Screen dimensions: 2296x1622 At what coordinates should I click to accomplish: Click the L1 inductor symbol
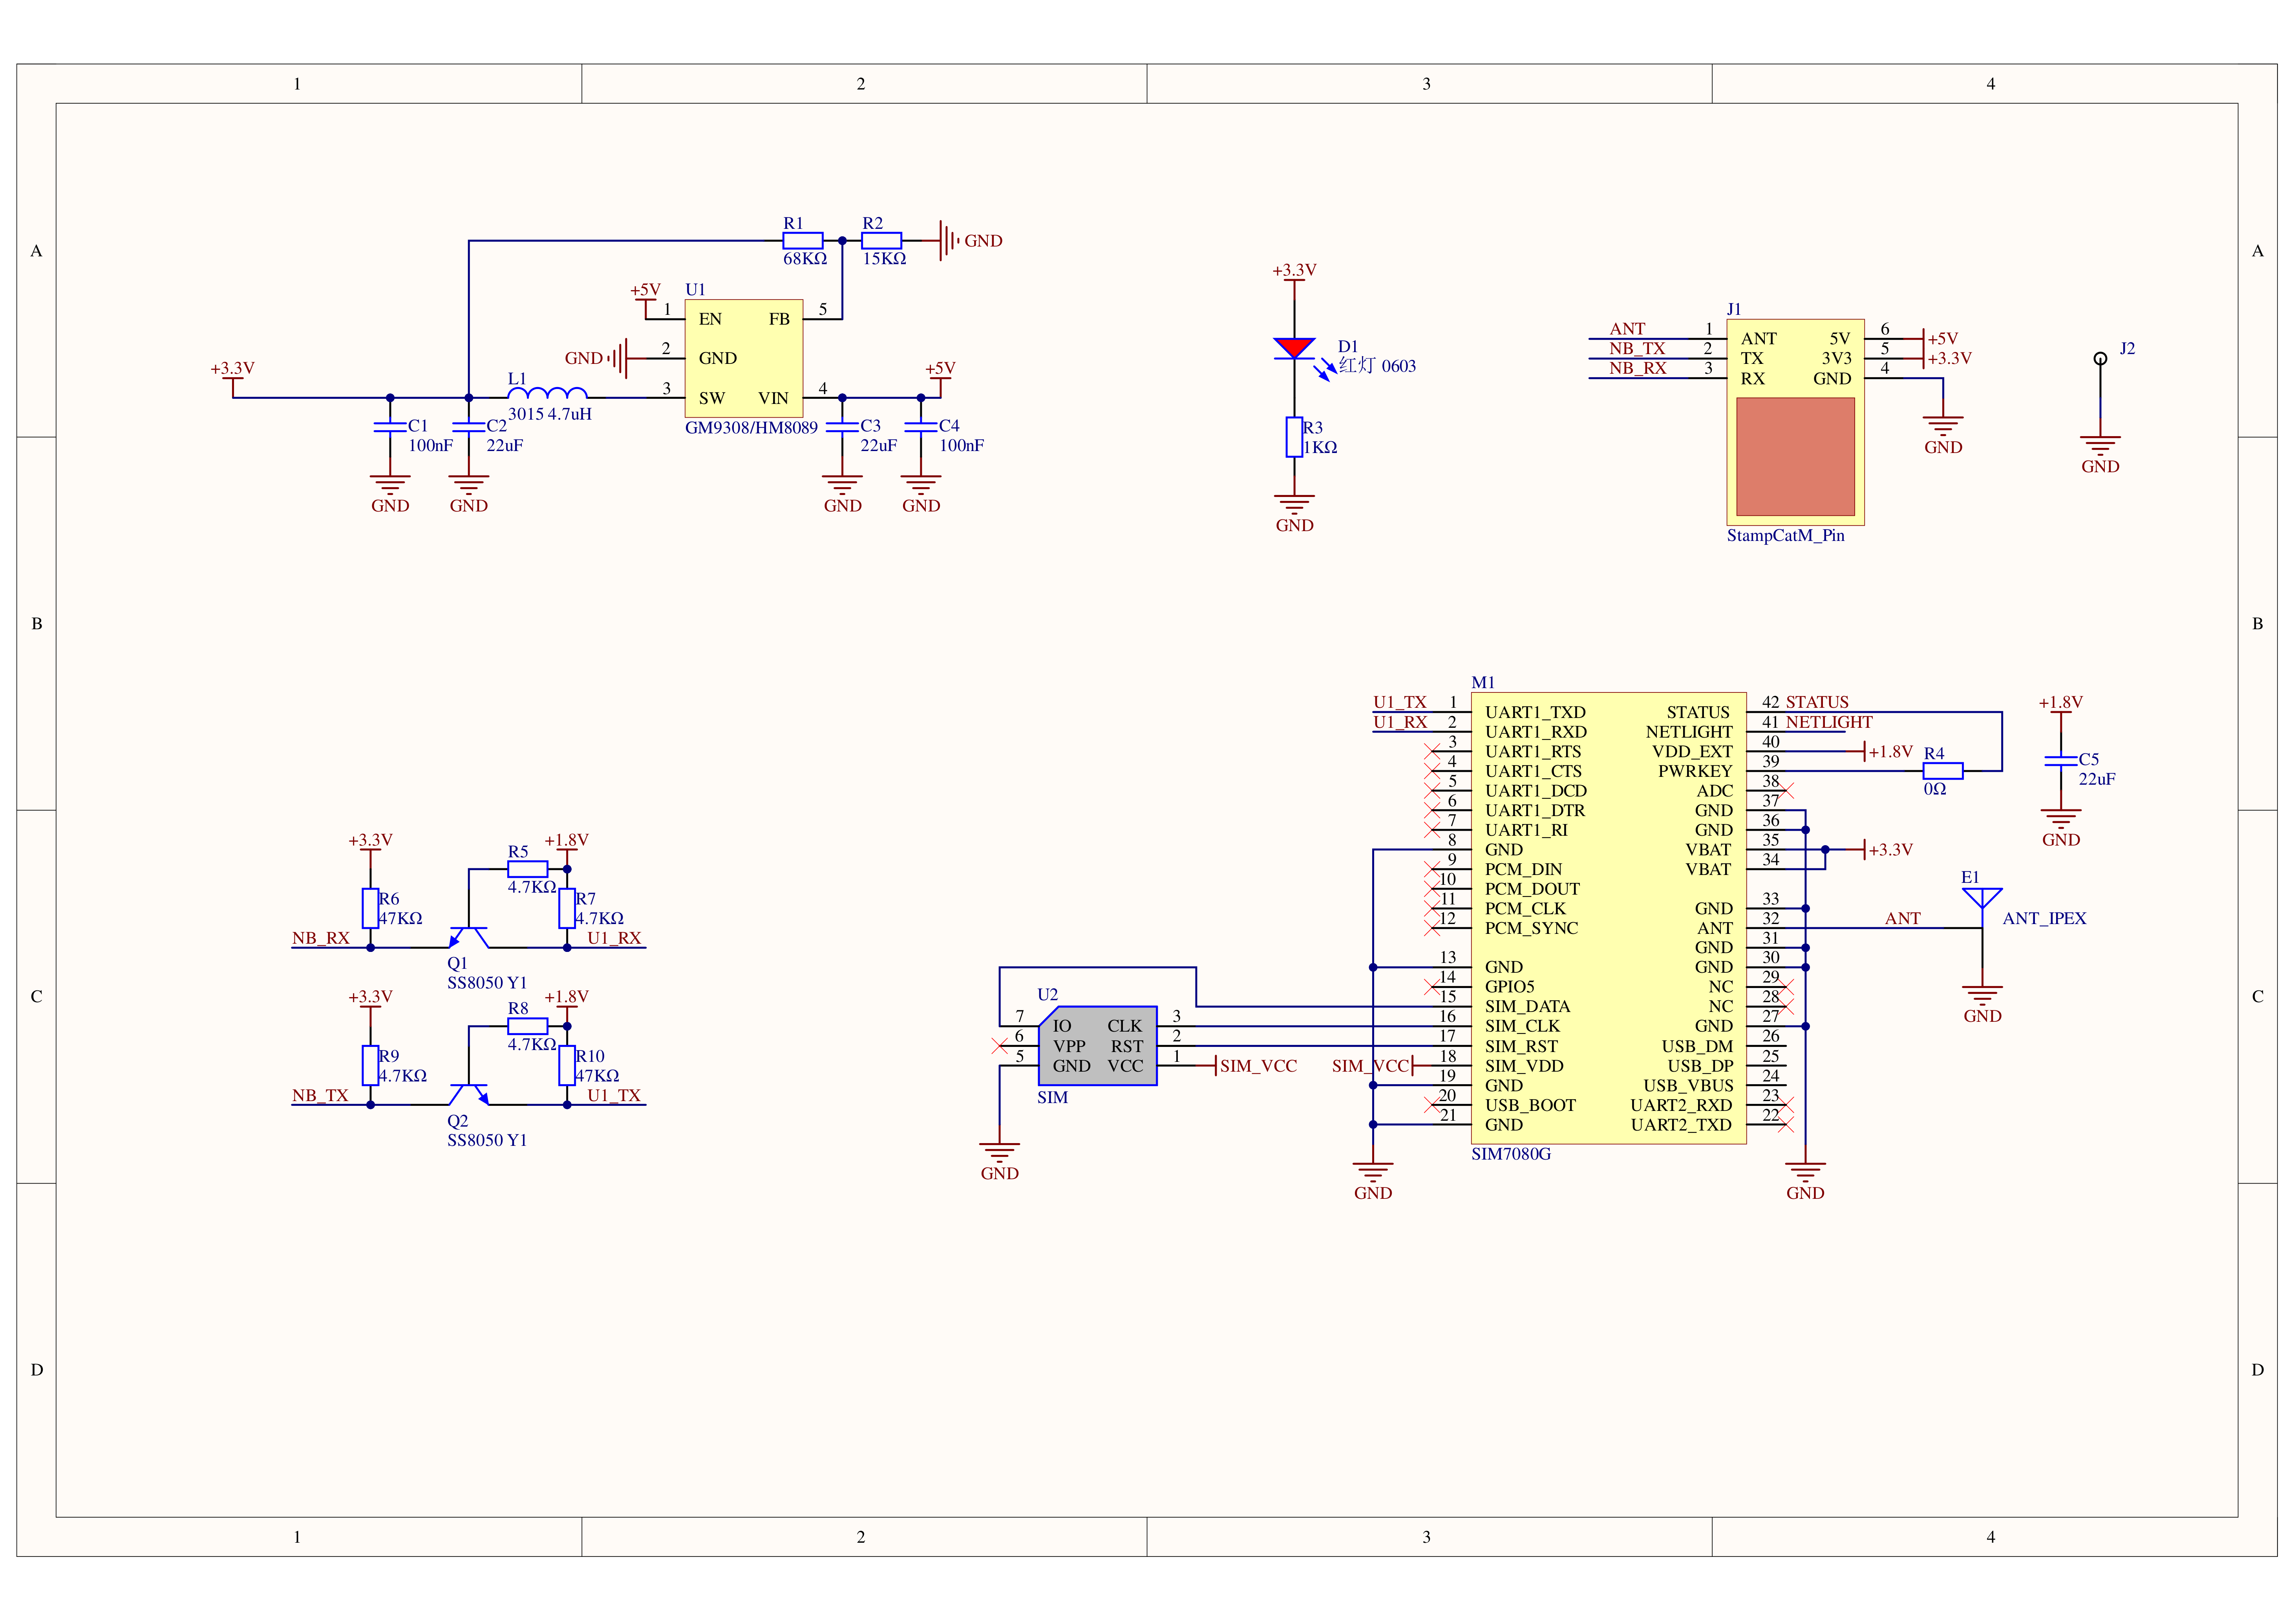547,392
